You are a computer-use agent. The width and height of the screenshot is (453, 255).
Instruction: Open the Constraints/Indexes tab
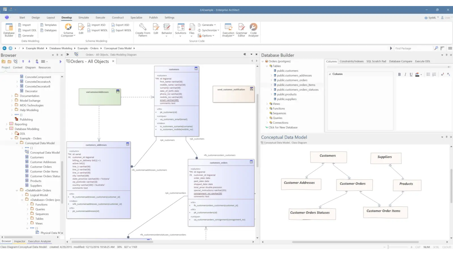(352, 61)
